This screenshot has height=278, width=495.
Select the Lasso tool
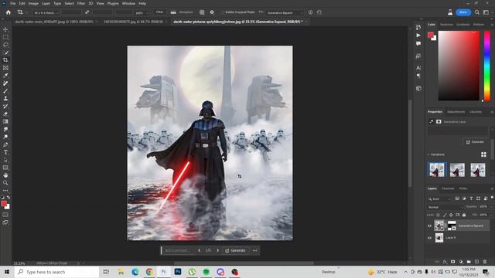pos(5,45)
